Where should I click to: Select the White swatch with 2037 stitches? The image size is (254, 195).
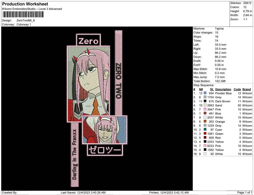pos(205,117)
